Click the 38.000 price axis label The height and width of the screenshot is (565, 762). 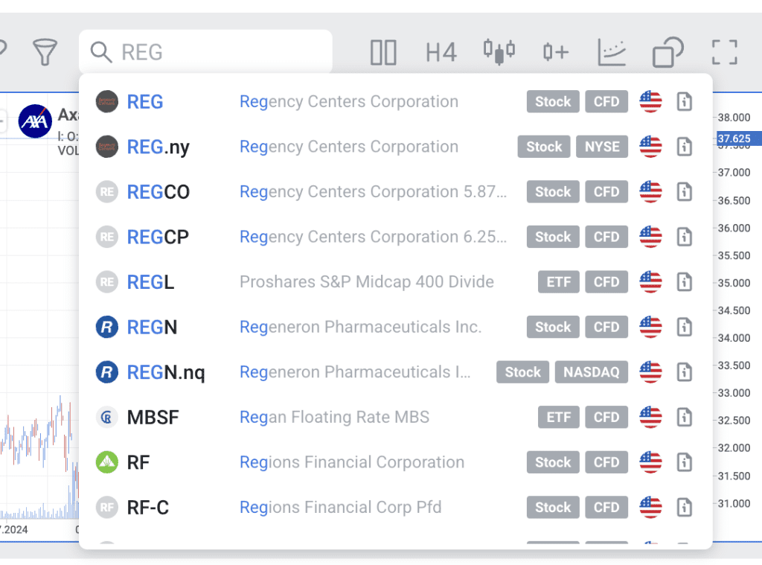click(x=734, y=118)
